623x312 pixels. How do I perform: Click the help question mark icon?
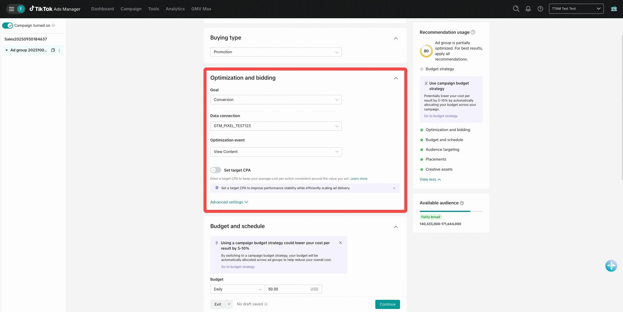[540, 9]
